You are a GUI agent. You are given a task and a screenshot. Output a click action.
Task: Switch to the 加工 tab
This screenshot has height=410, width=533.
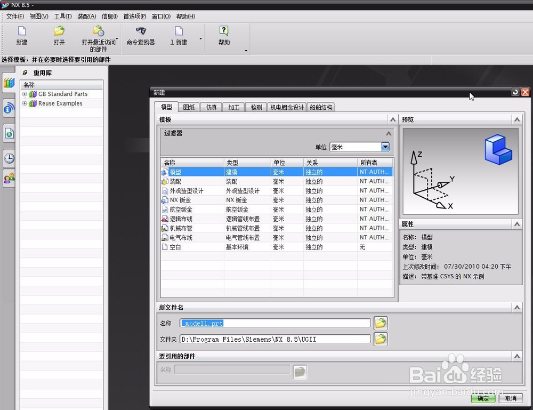coord(233,107)
